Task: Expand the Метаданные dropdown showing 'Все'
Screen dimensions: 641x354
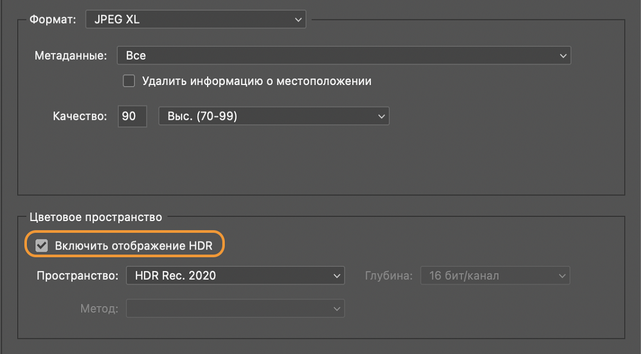Action: point(344,55)
